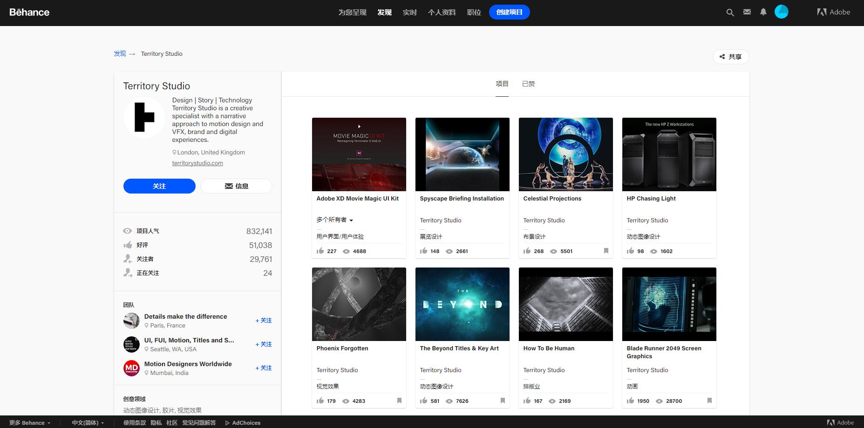864x428 pixels.
Task: Open Territory Studio profile logo avatar
Action: pyautogui.click(x=144, y=118)
